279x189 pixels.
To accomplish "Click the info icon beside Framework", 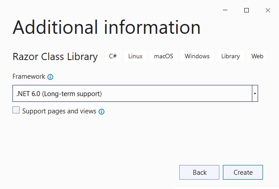I will (50, 77).
